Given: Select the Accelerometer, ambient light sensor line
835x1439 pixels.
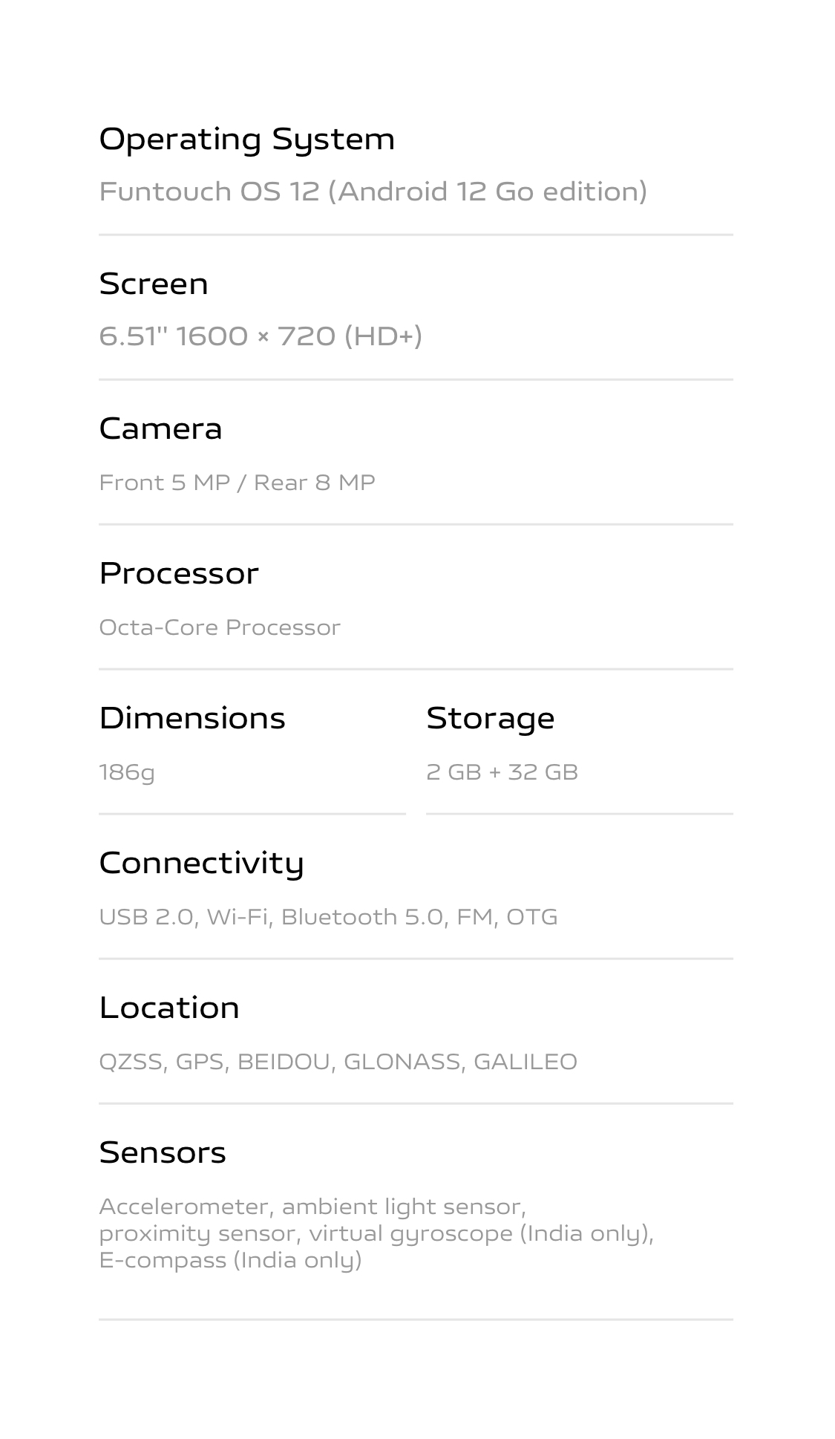Looking at the screenshot, I should (x=312, y=1207).
